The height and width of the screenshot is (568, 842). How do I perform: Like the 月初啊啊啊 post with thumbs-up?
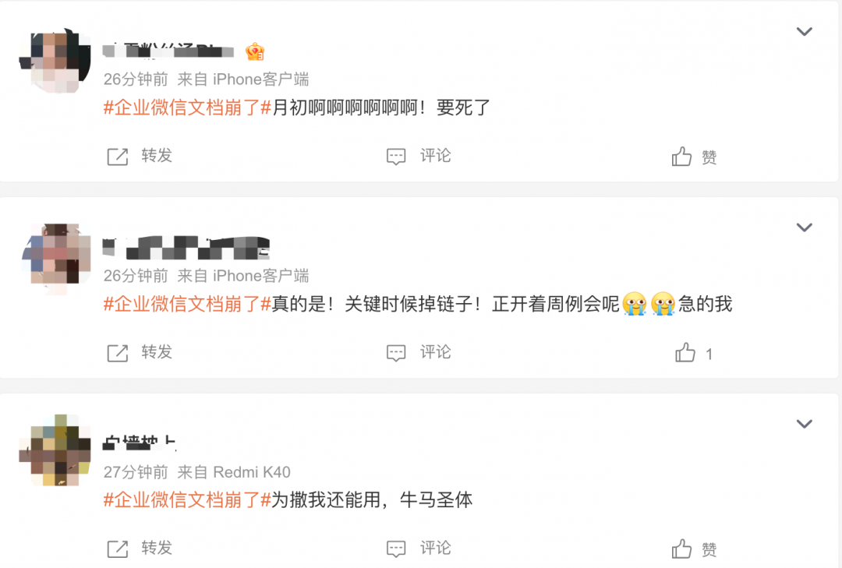[681, 157]
